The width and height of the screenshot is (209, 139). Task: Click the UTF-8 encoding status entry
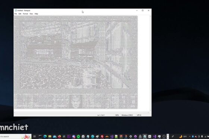(x=139, y=115)
